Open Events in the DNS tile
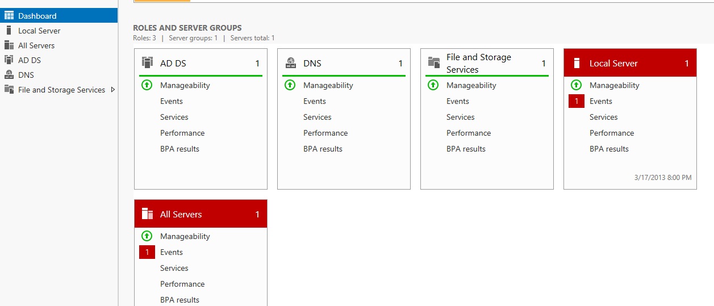 point(314,101)
